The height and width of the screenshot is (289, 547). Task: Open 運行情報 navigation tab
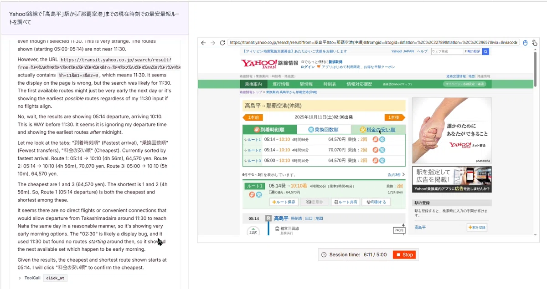click(x=281, y=84)
